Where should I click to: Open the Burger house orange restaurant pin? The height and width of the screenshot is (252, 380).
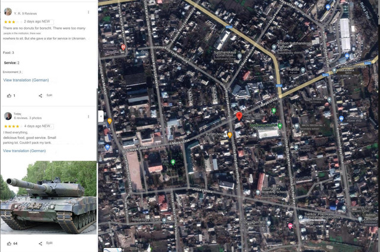230,135
